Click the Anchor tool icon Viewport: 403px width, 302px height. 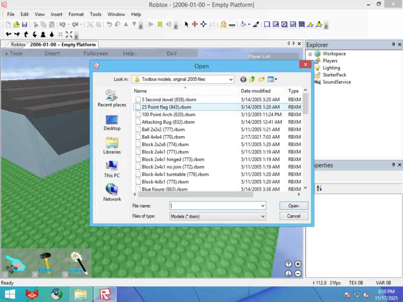coord(232,25)
